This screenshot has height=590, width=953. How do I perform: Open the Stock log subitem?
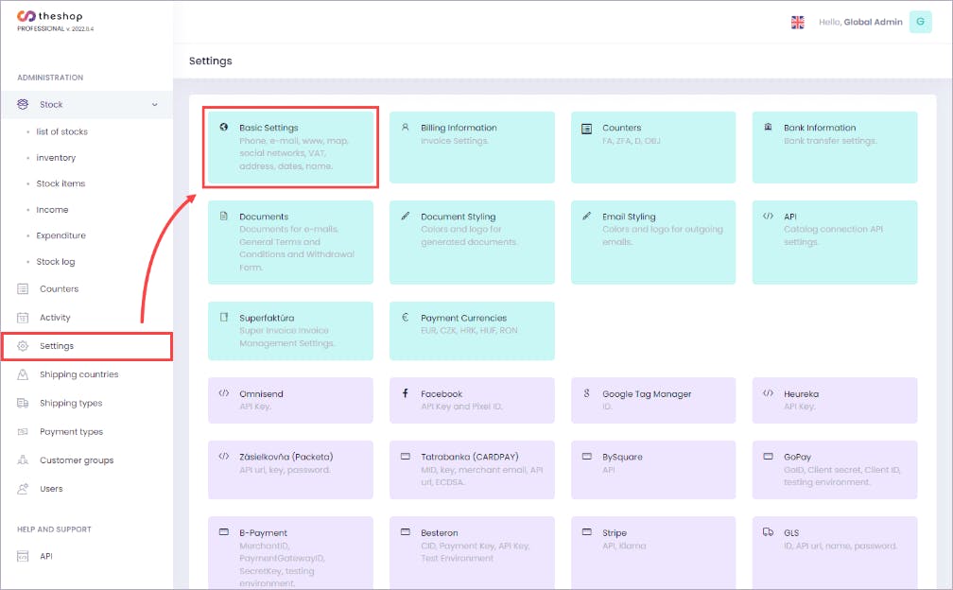coord(55,262)
